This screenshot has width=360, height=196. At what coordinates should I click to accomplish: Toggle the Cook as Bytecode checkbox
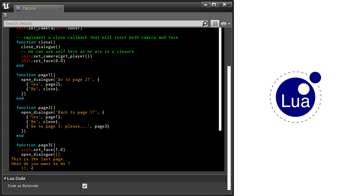(85, 186)
